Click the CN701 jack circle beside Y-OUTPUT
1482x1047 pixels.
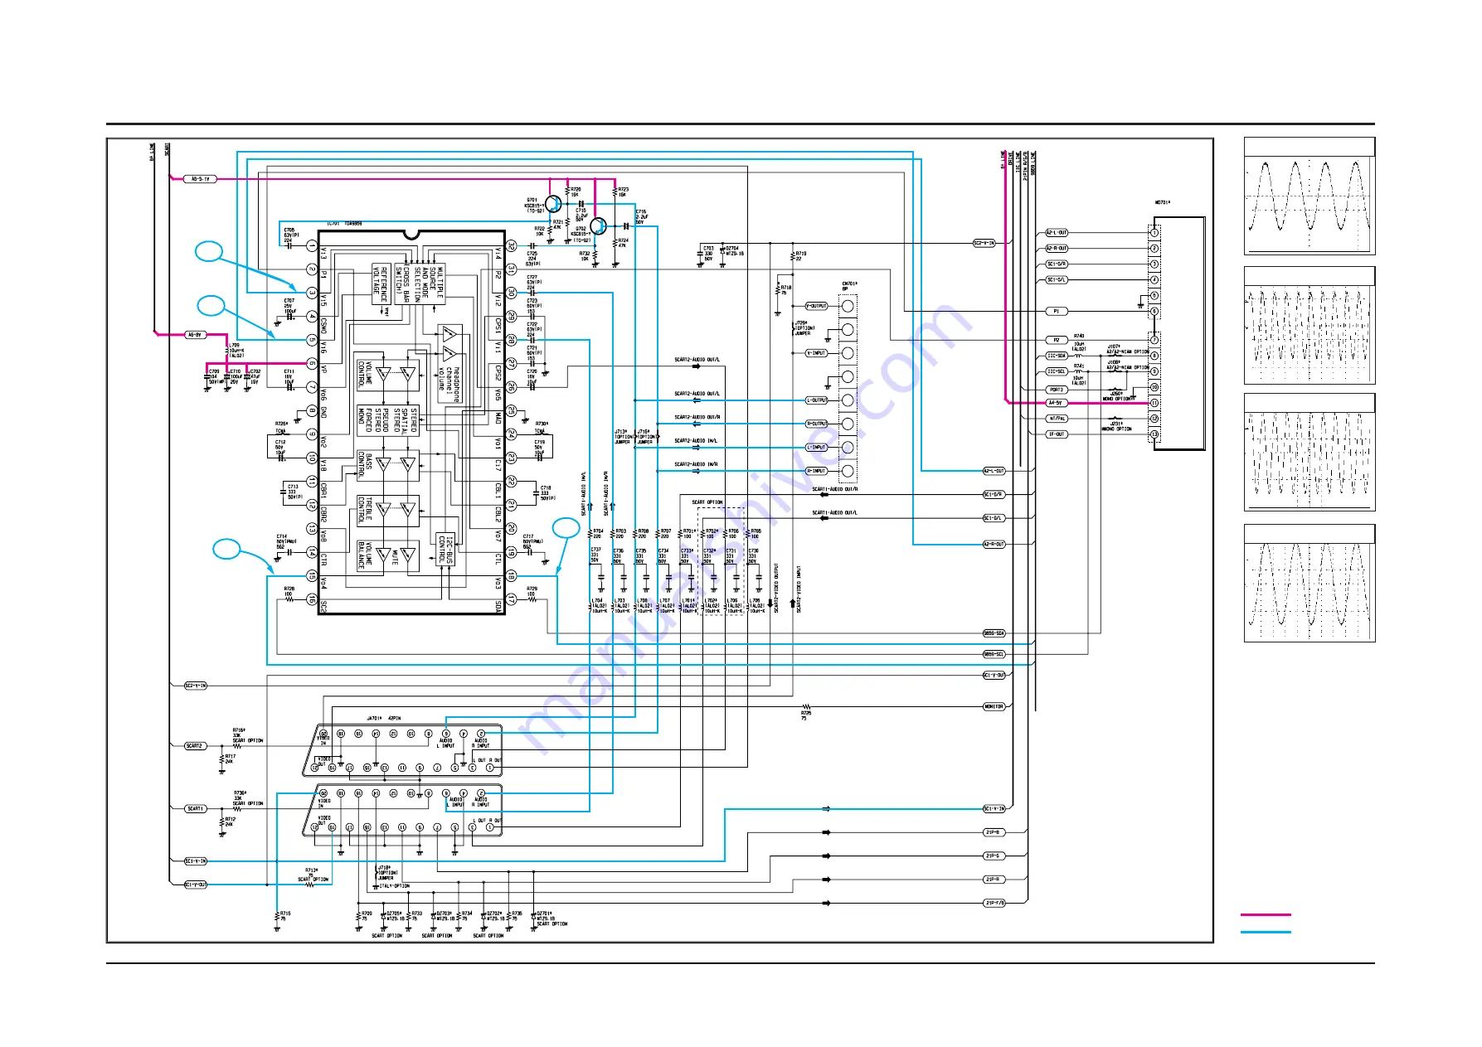tap(848, 306)
